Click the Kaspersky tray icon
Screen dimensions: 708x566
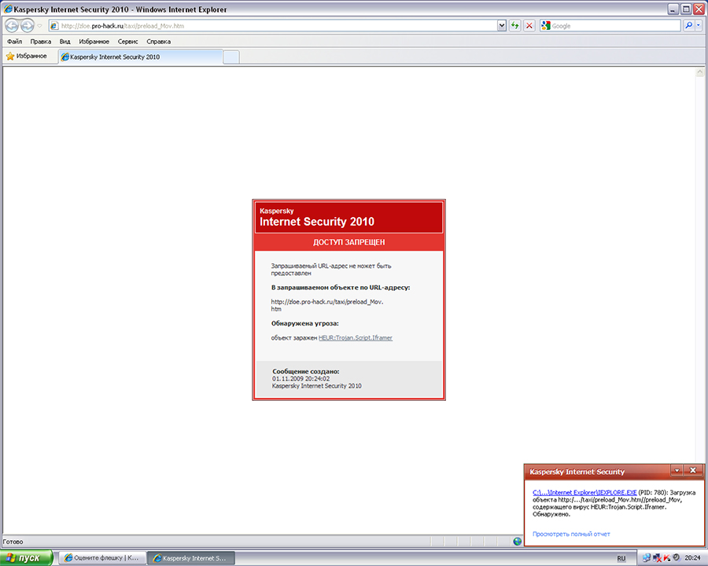pyautogui.click(x=666, y=557)
